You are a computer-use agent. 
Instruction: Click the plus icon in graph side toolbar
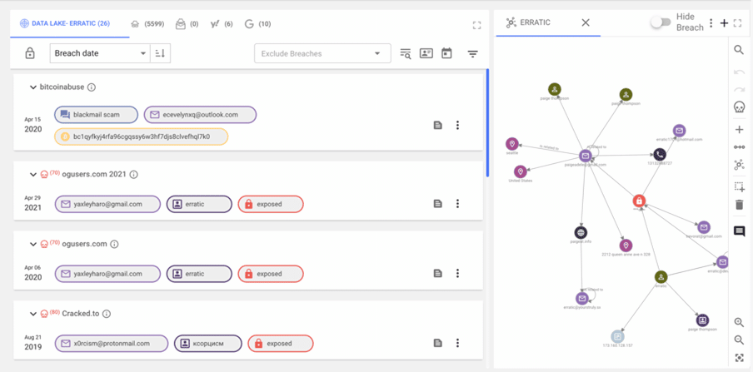pos(739,130)
